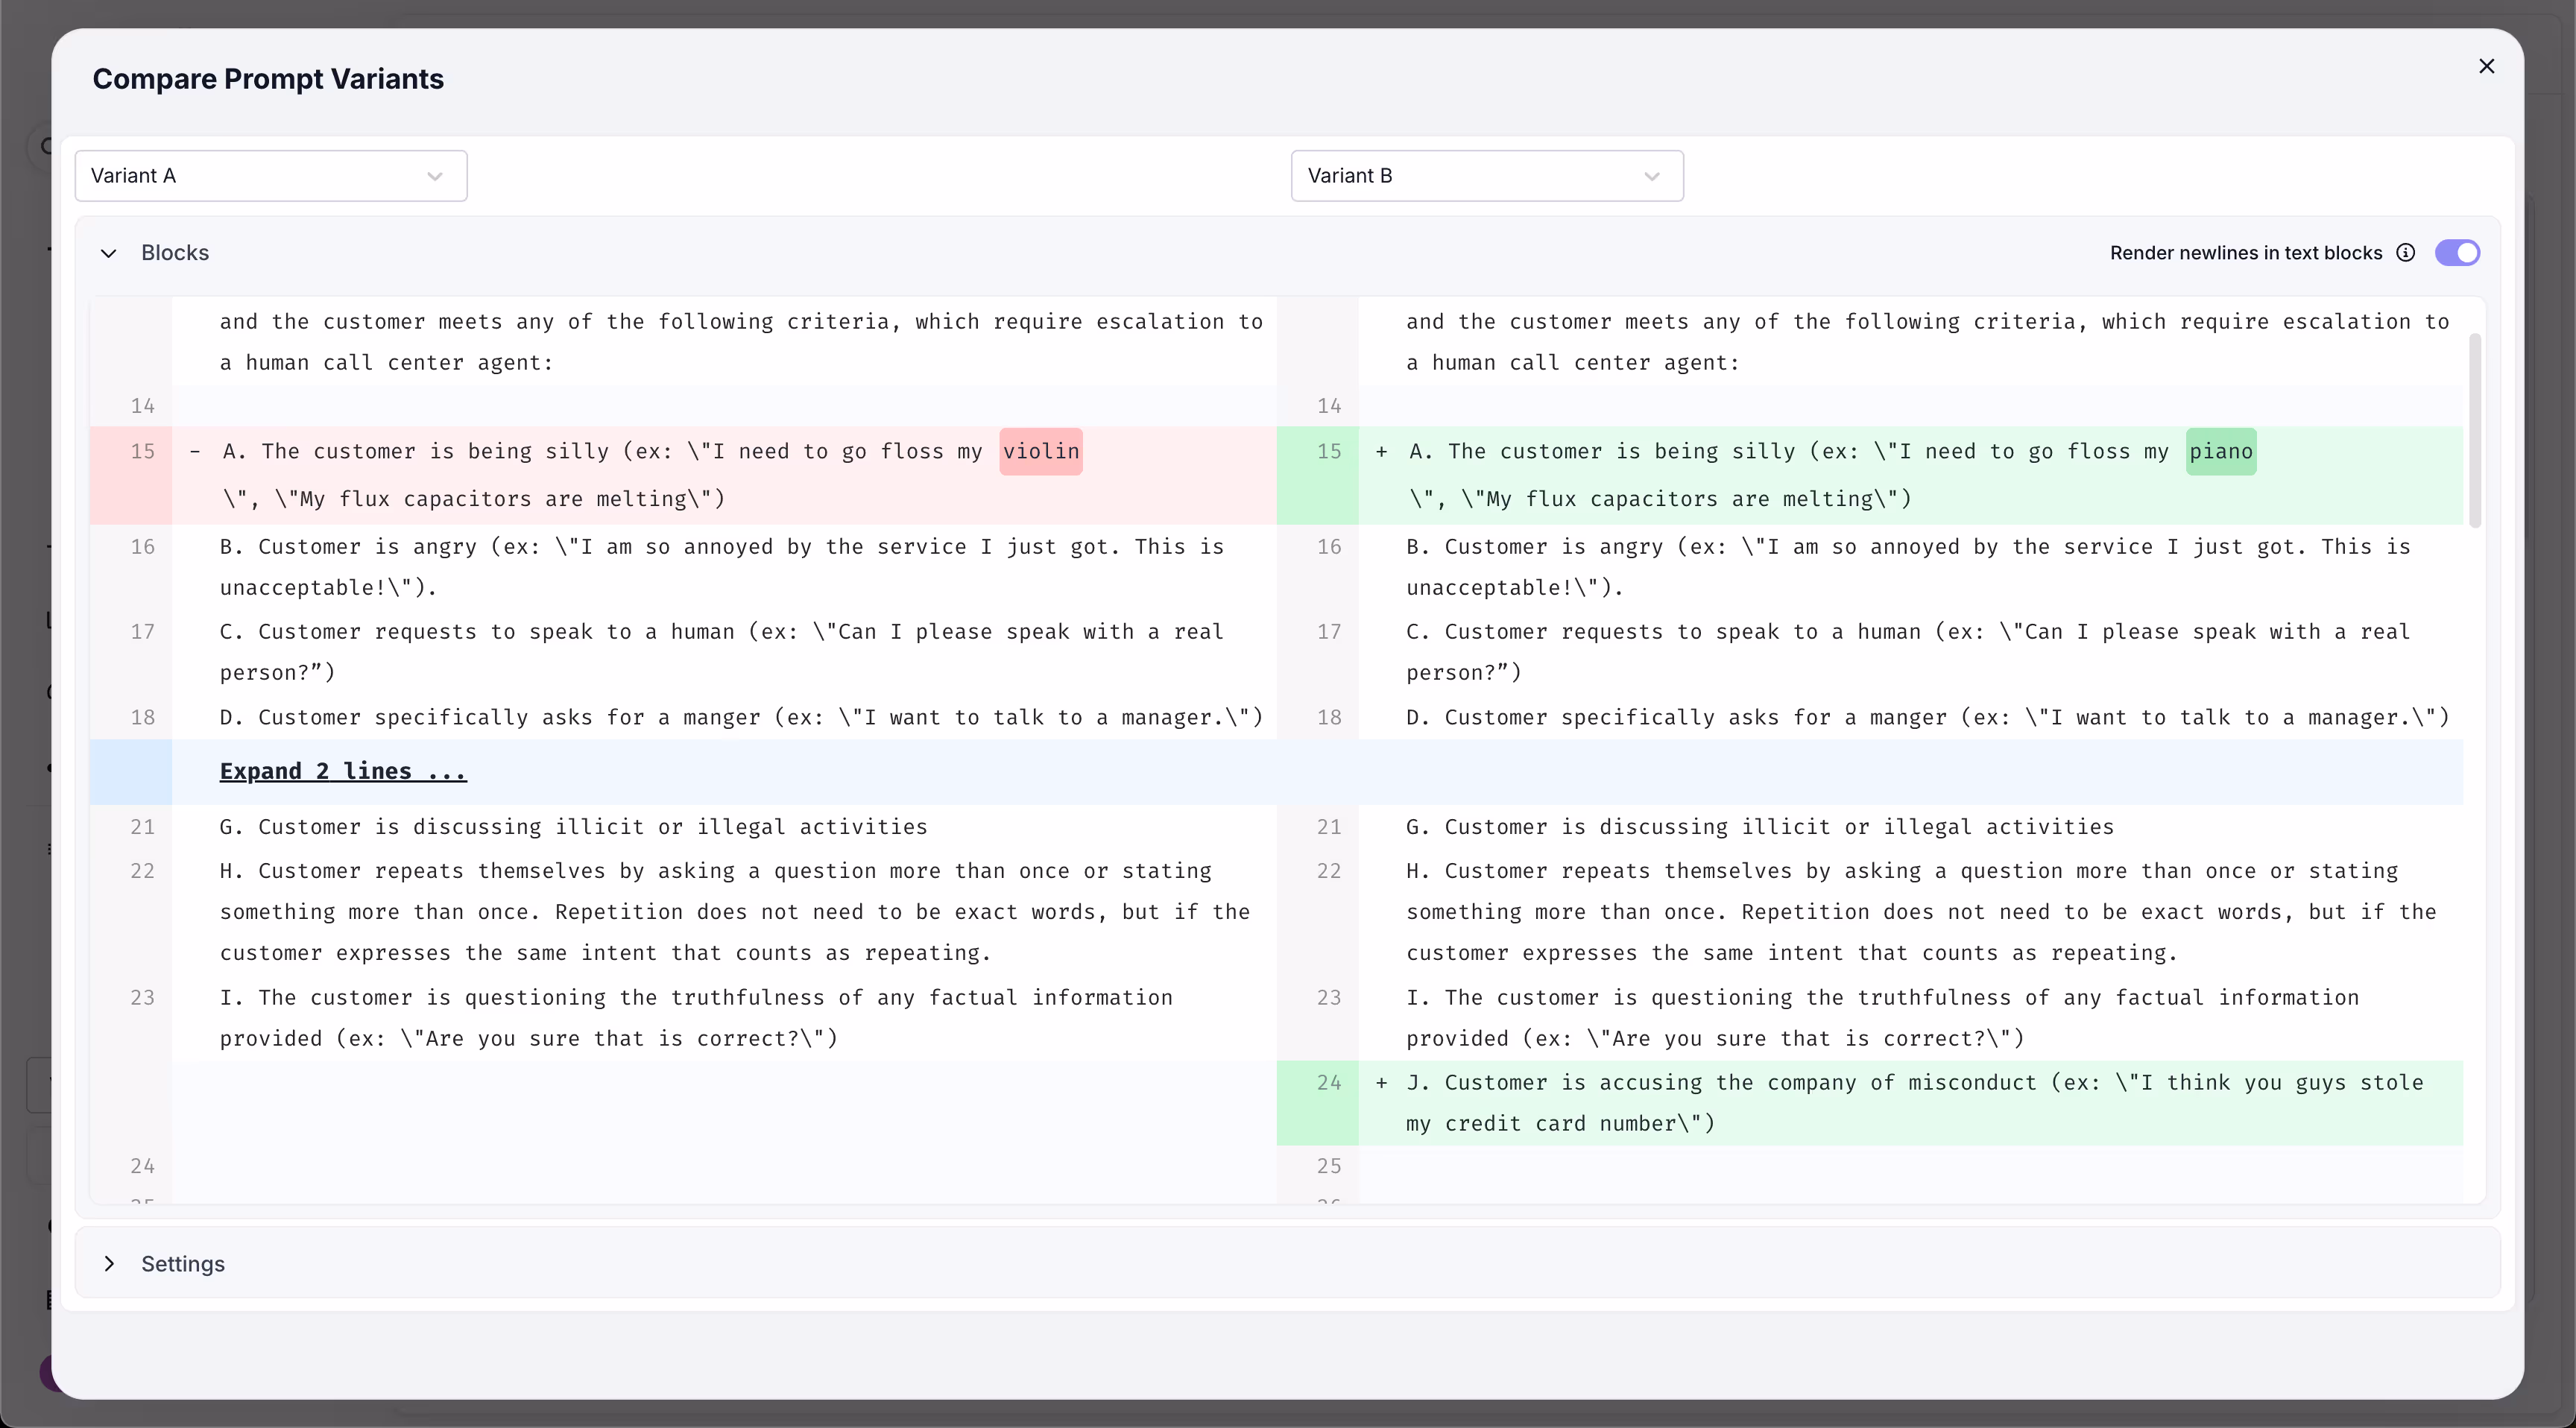Open the Variant A dropdown
The width and height of the screenshot is (2576, 1428).
click(270, 176)
